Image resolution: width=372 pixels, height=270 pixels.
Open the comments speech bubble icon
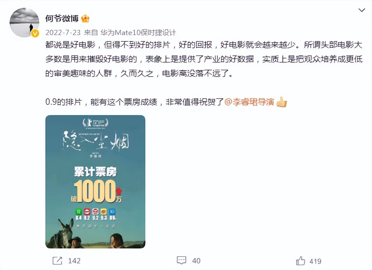182,260
